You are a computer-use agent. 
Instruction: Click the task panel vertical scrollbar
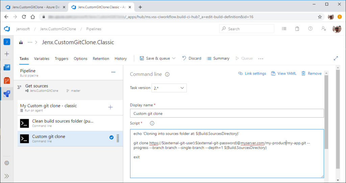point(326,112)
